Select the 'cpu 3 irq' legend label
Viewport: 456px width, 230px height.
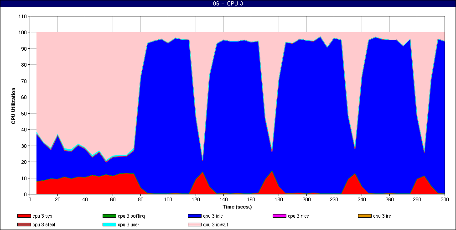383,216
